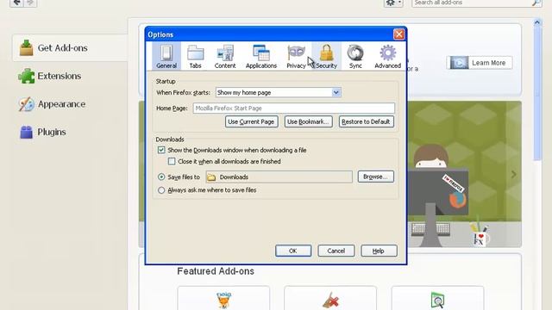Select 'Always ask me where to save files'

161,190
